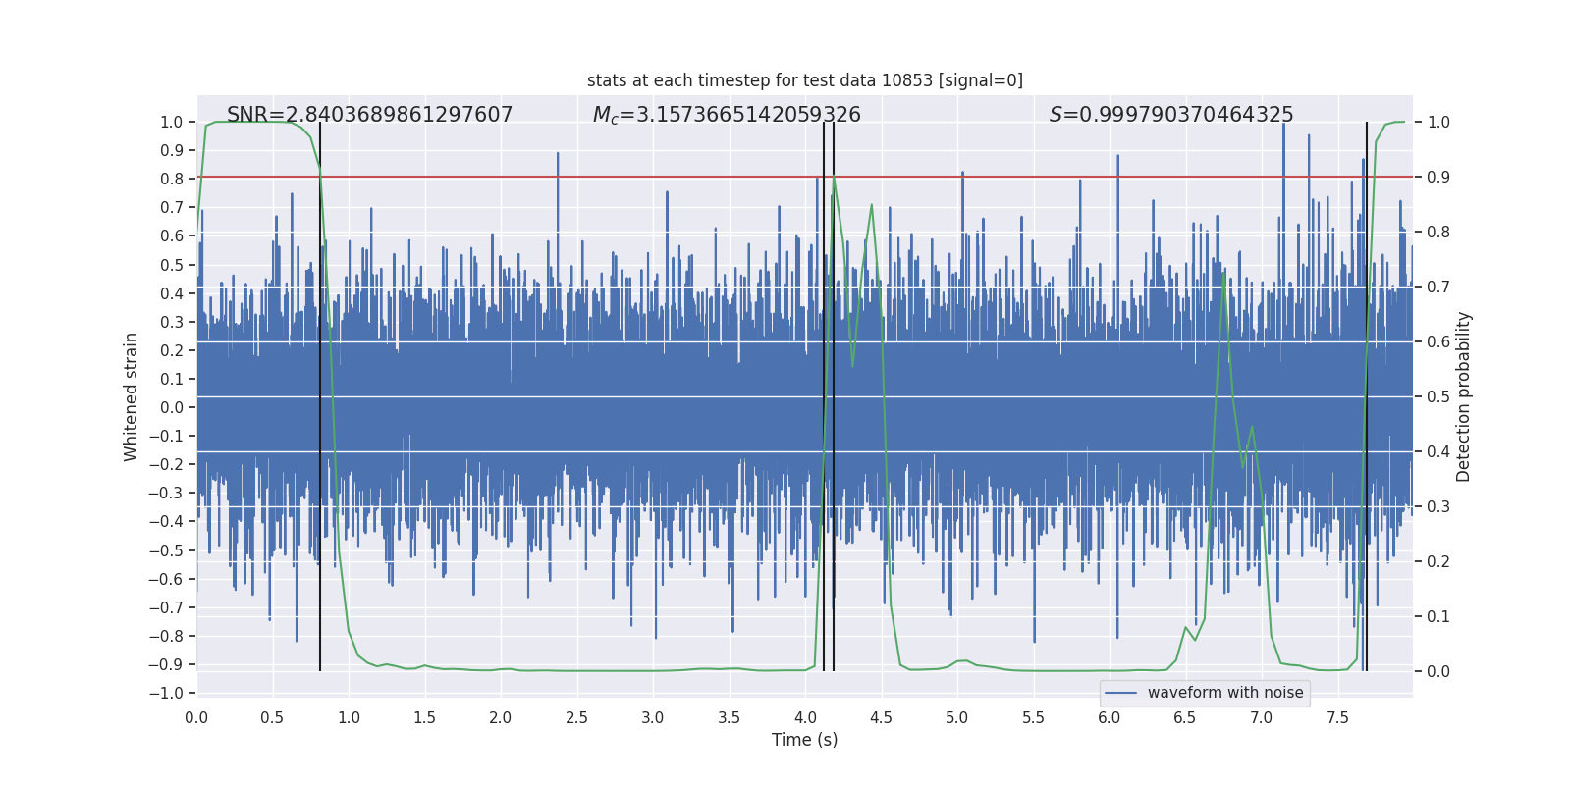Click the 0.5 tick on time axis
The height and width of the screenshot is (785, 1571).
pos(273,718)
